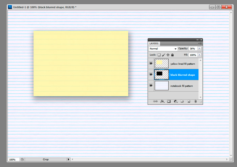Image resolution: width=237 pixels, height=167 pixels.
Task: Click the zoom percentage field in status bar
Action: [13, 159]
